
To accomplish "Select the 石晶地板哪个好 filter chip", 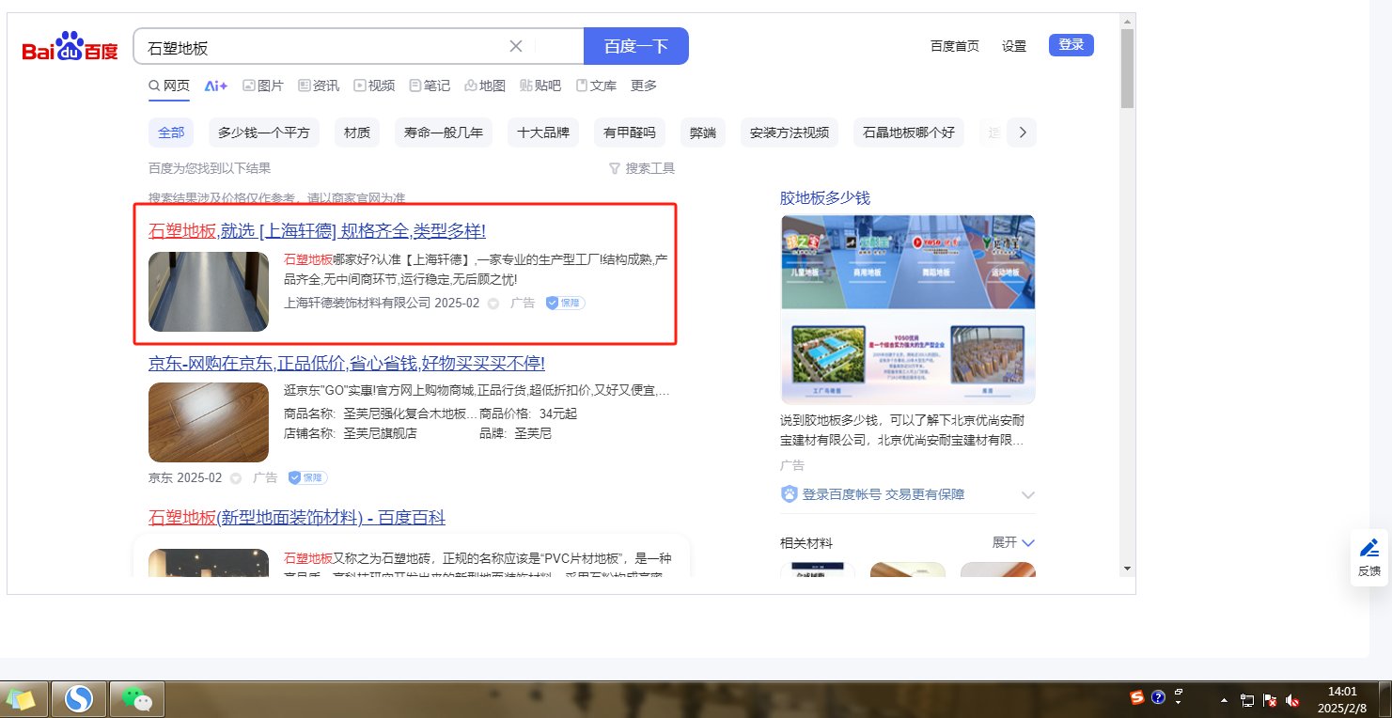I will click(909, 133).
